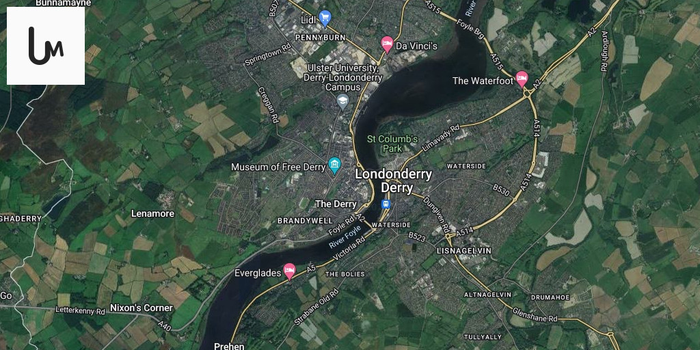Viewport: 700px width, 350px height.
Task: Click the BRANDYWELL district label
Action: (305, 221)
